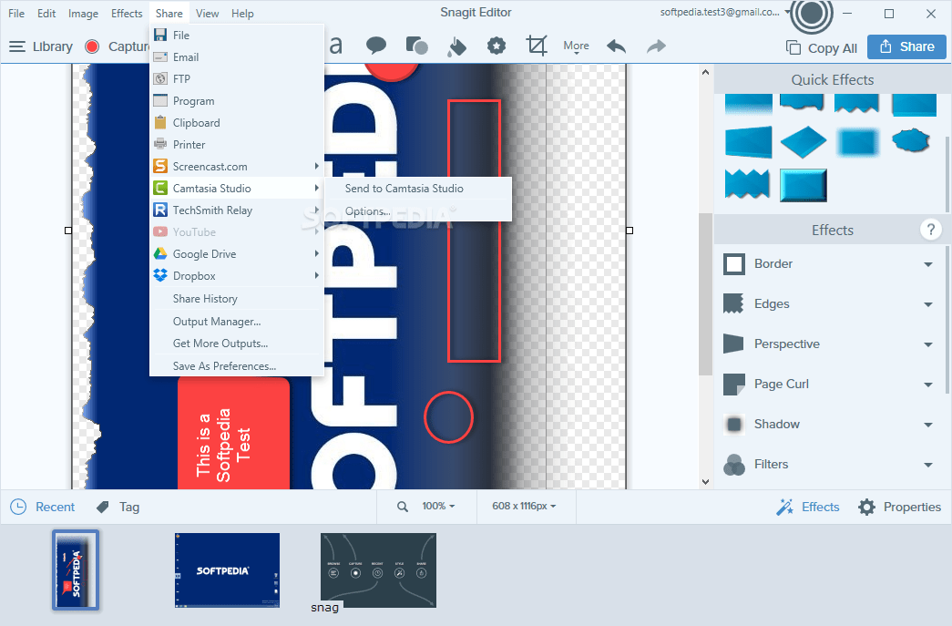This screenshot has height=626, width=952.
Task: Select the Crop tool icon
Action: pyautogui.click(x=537, y=46)
